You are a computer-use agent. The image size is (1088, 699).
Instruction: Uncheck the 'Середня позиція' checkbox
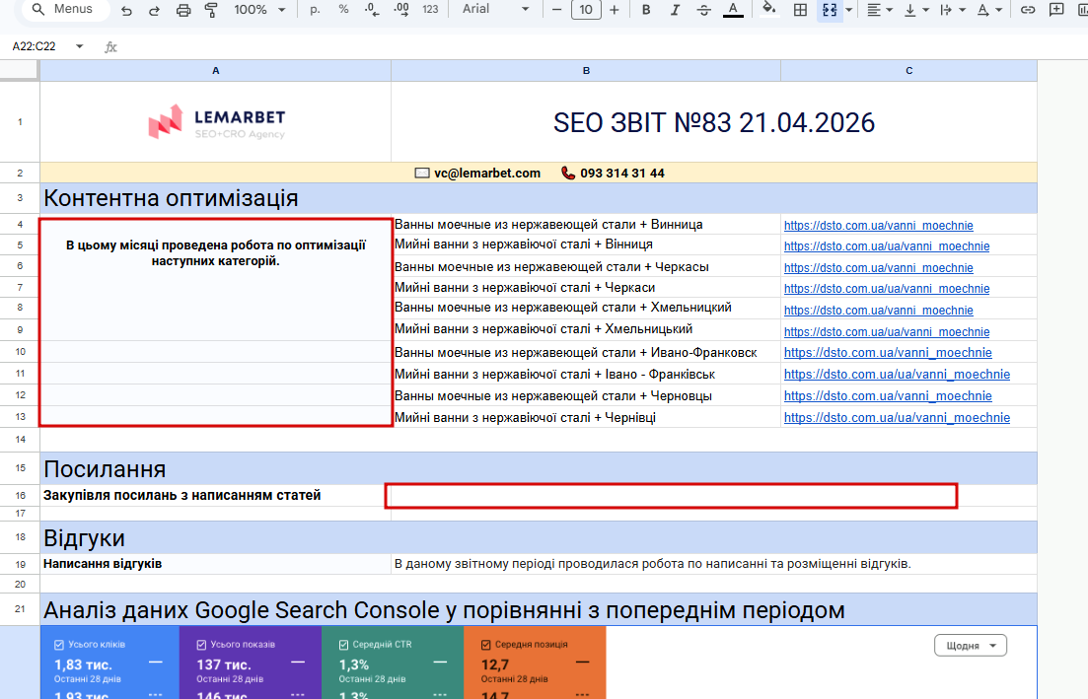(x=486, y=645)
